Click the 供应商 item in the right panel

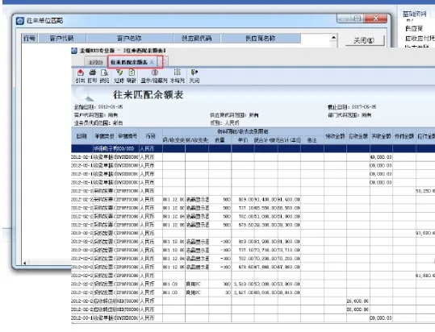click(414, 28)
